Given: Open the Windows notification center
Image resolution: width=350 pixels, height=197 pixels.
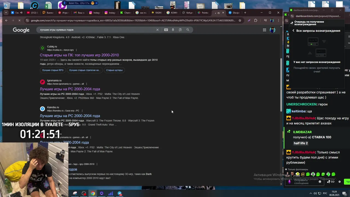Looking at the screenshot, I should pyautogui.click(x=345, y=193).
